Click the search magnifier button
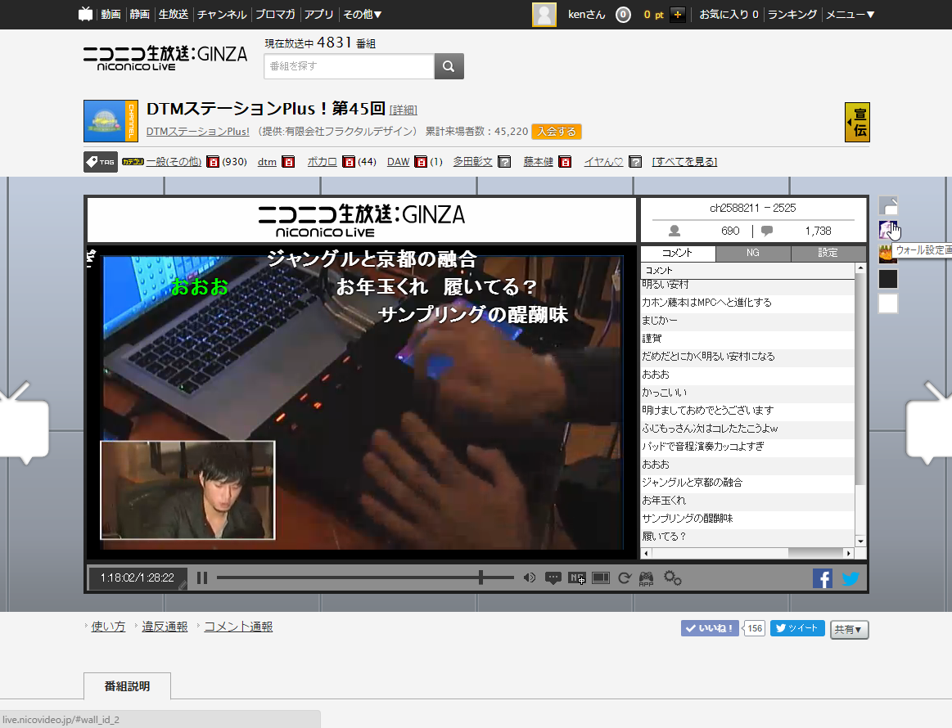The width and height of the screenshot is (952, 728). coord(449,66)
